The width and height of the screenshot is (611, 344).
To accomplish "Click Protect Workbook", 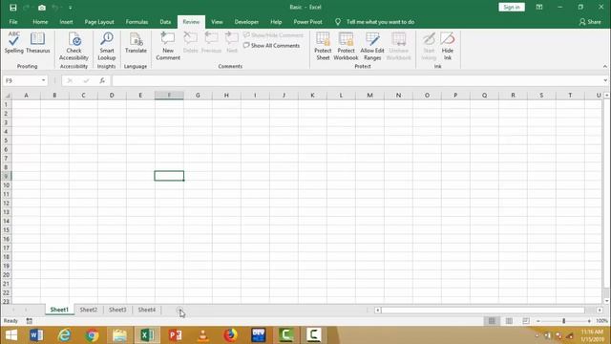I will 346,46.
